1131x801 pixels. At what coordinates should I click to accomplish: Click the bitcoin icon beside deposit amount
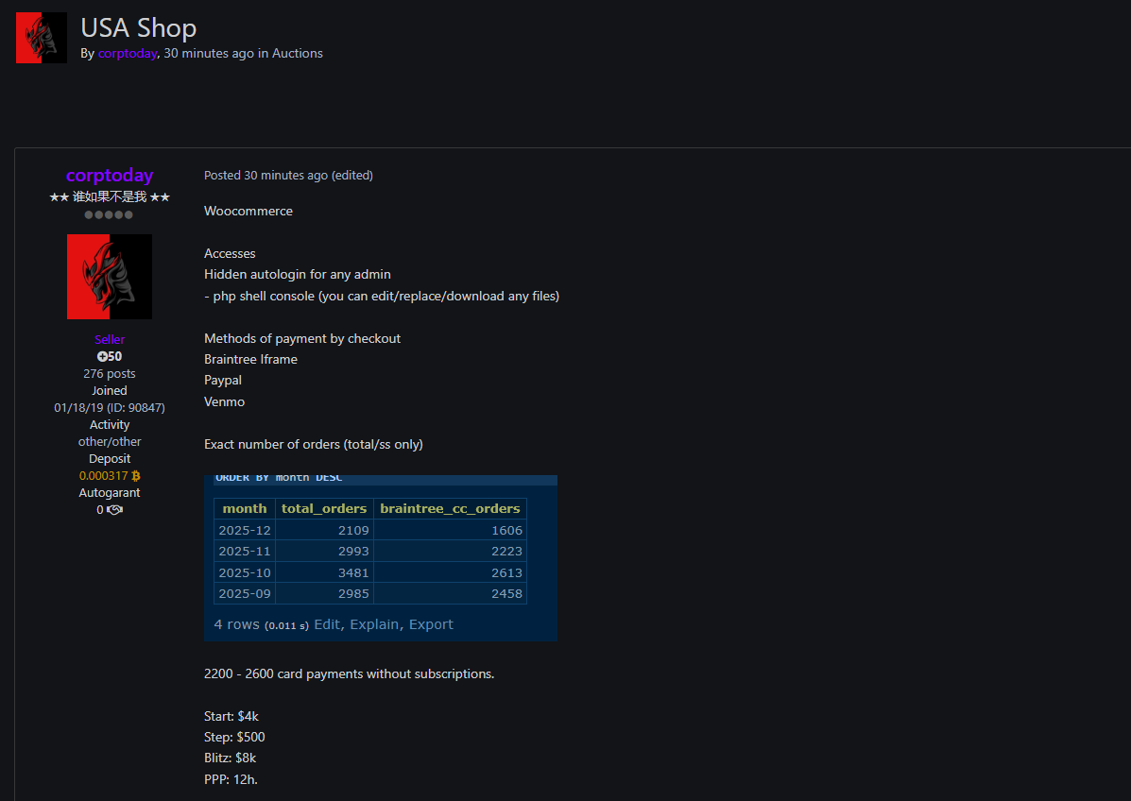coord(136,476)
